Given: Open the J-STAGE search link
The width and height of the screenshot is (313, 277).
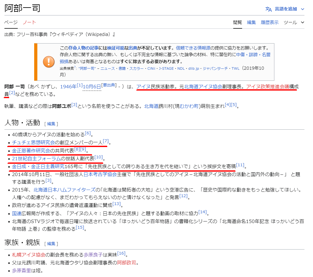Looking at the screenshot, I should [x=166, y=69].
